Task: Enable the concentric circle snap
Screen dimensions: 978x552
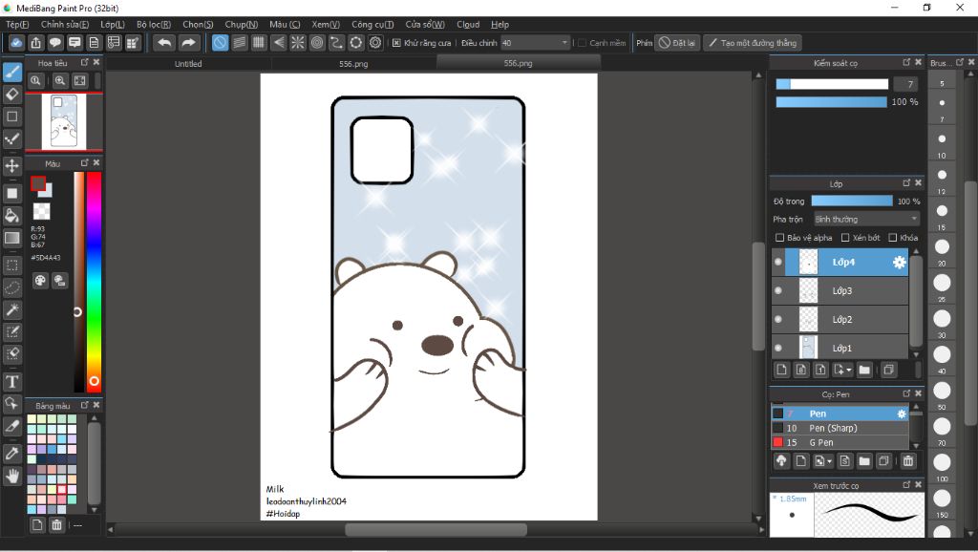Action: 317,42
